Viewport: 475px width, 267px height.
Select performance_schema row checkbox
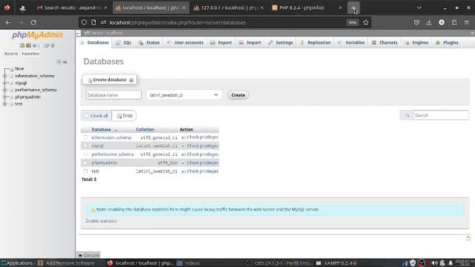pos(85,154)
